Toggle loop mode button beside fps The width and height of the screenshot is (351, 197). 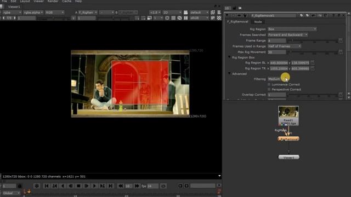(163, 186)
